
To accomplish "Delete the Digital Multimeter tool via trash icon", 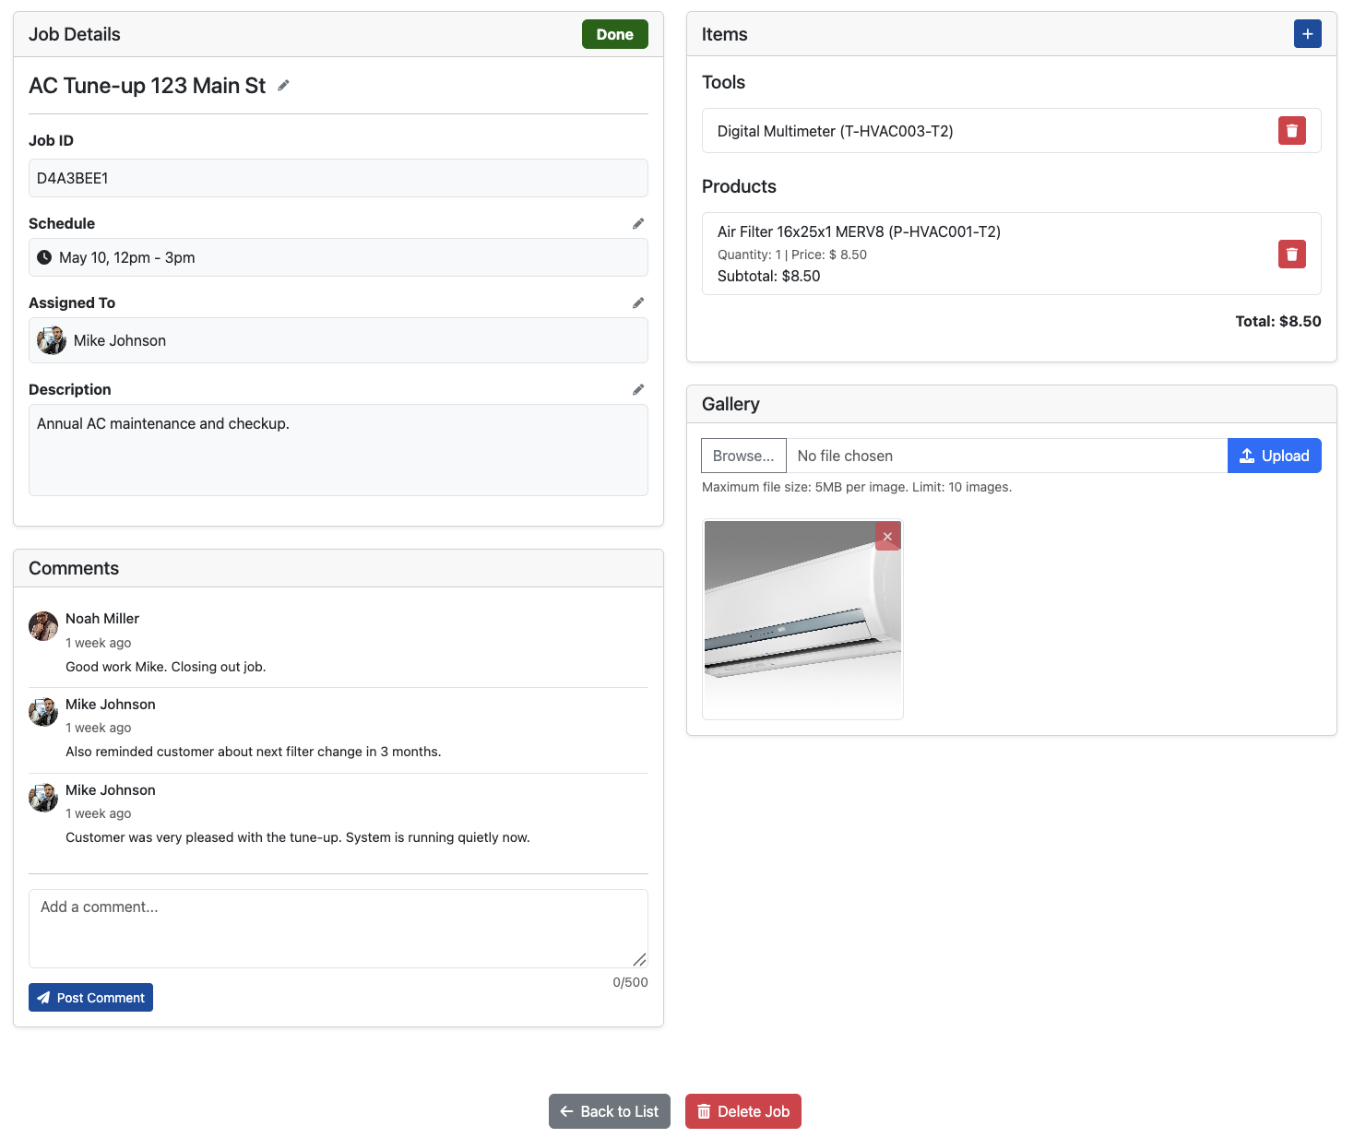I will 1291,130.
